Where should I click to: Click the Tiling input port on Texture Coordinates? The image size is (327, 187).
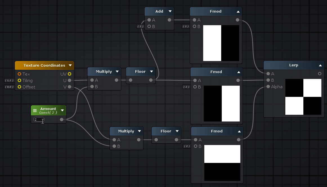[19, 80]
